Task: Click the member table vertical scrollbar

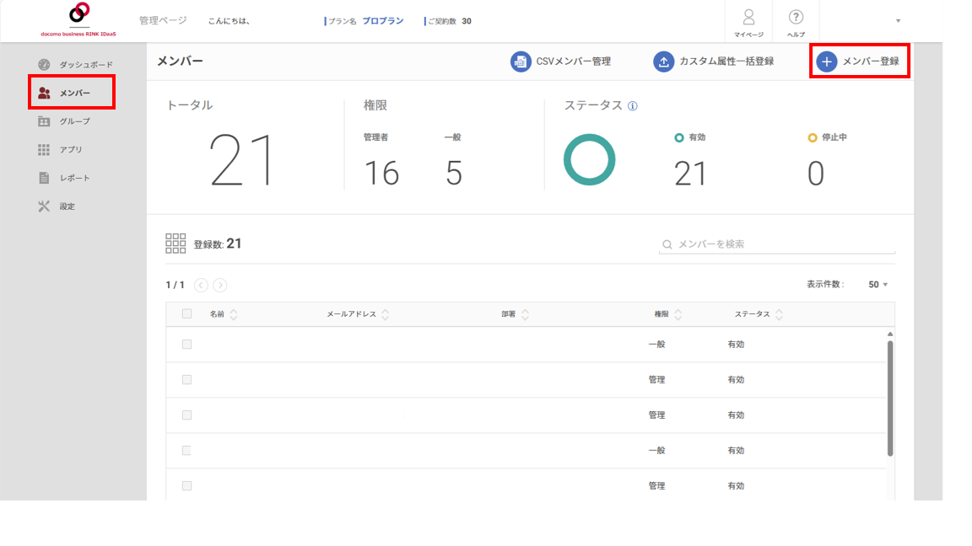Action: [890, 399]
